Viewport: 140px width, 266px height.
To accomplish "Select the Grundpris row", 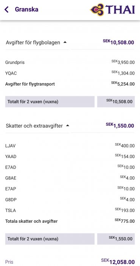I will click(x=70, y=62).
